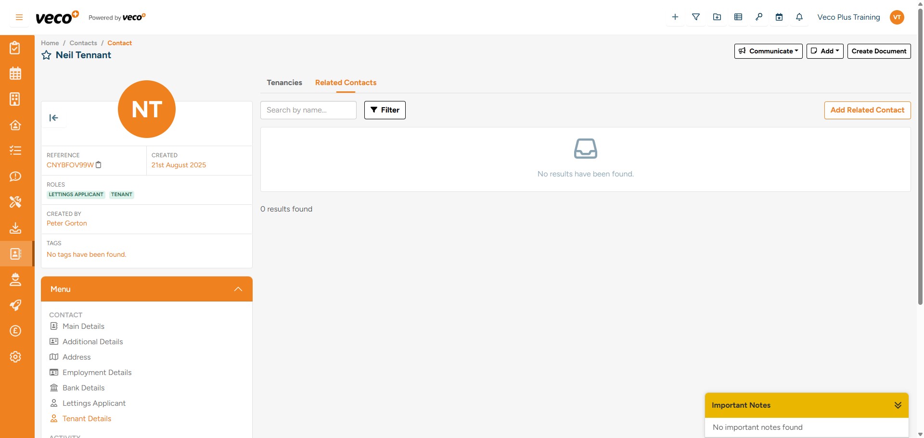The height and width of the screenshot is (438, 924).
Task: Click the Search by name input field
Action: click(x=308, y=110)
